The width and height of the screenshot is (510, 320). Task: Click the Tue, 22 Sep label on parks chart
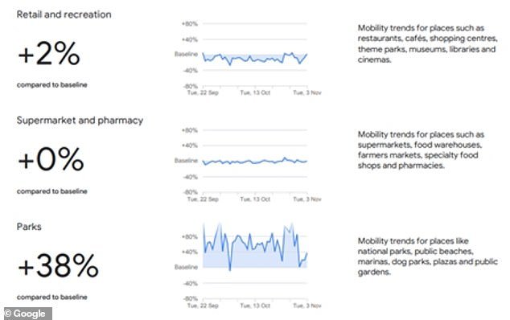coord(203,306)
